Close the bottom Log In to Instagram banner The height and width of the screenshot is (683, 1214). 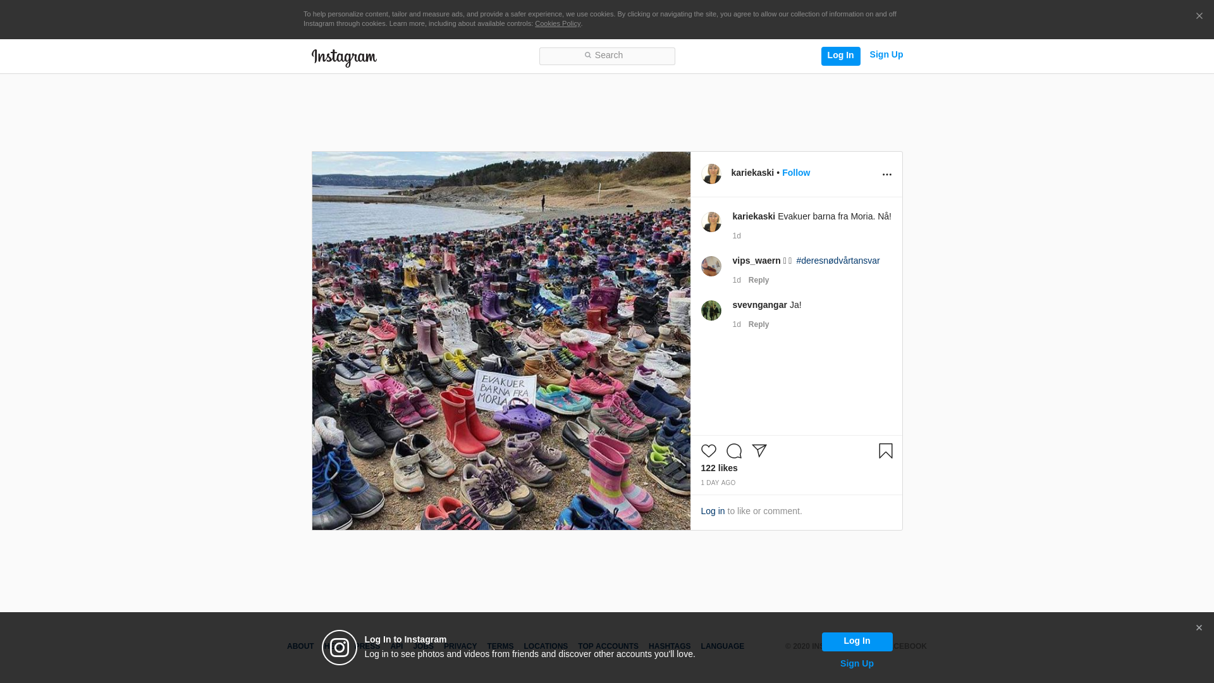coord(1198,628)
